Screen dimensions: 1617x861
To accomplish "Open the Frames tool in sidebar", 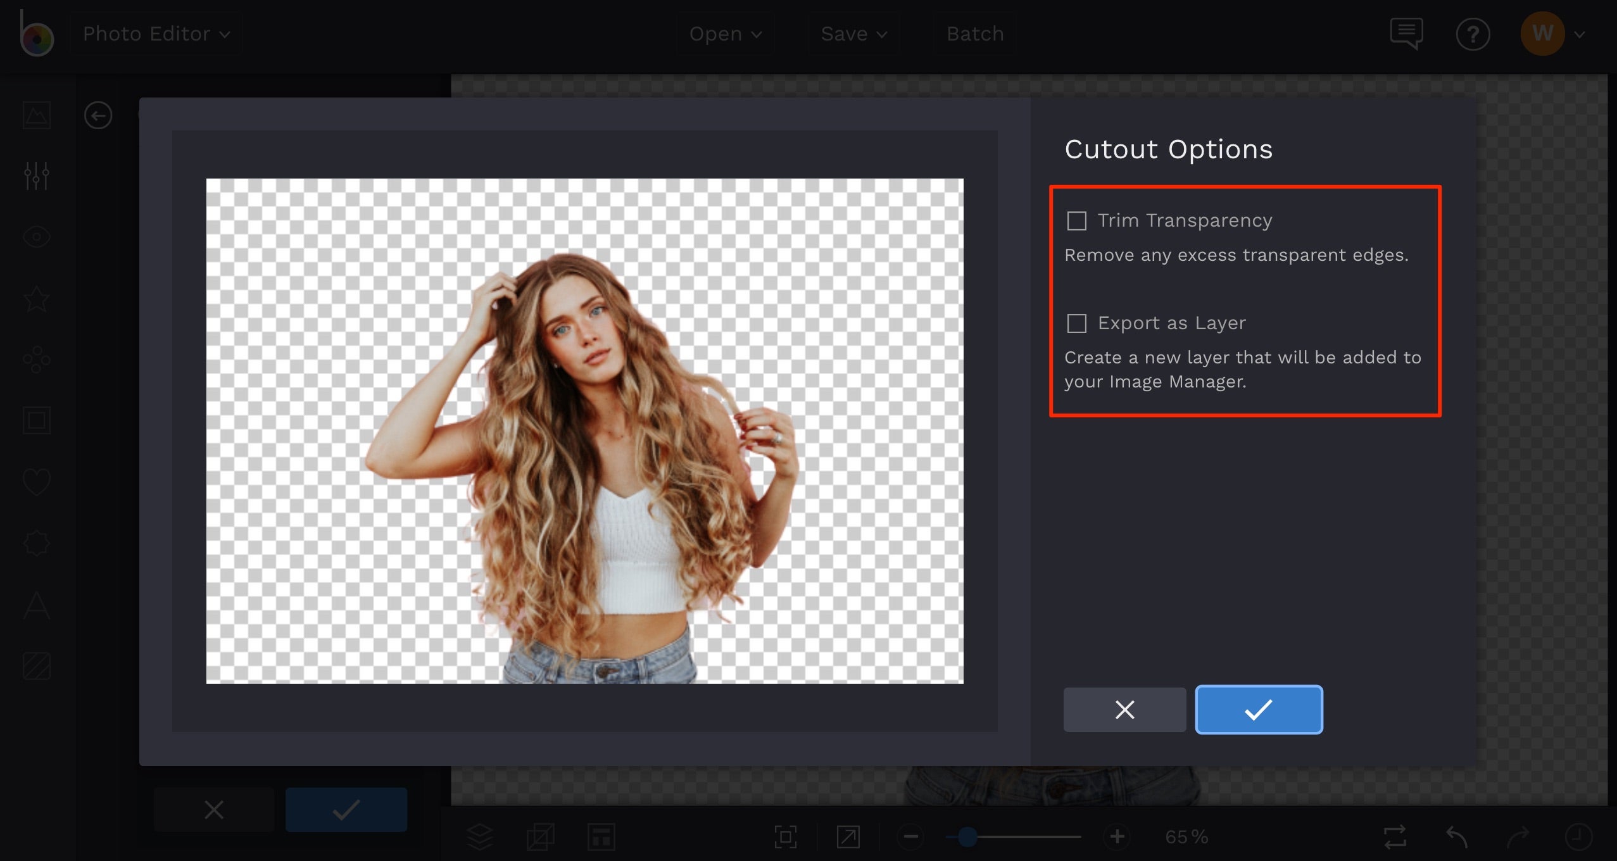I will click(36, 420).
